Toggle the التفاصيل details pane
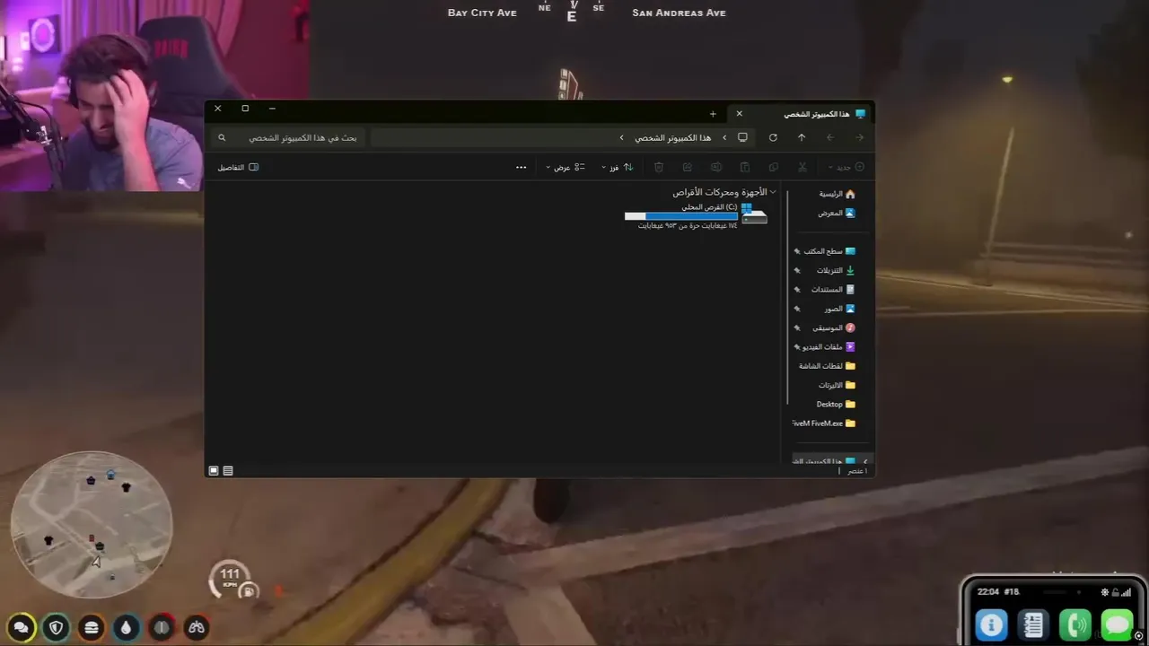Screen dimensions: 1149x646 click(238, 167)
